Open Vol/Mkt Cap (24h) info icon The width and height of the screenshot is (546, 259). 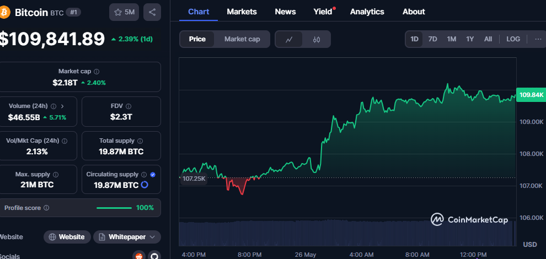tap(65, 141)
